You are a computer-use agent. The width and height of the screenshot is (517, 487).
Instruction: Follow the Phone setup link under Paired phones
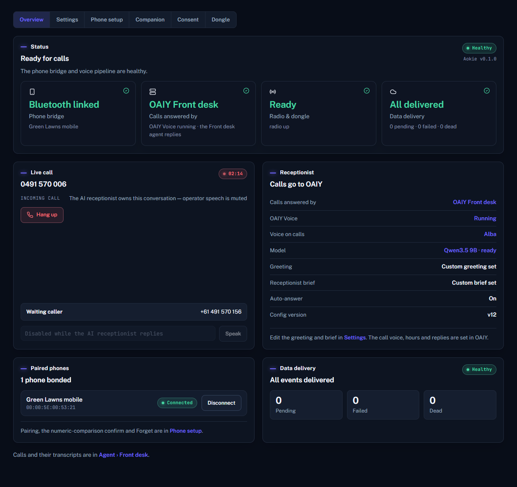(x=186, y=431)
